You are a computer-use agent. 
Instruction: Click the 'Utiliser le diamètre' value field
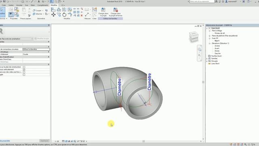click(x=36, y=49)
